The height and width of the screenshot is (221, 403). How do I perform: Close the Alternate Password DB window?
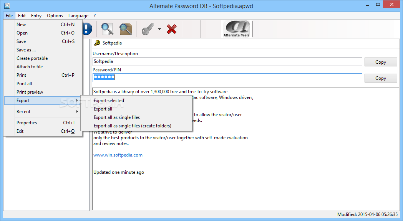coord(392,4)
